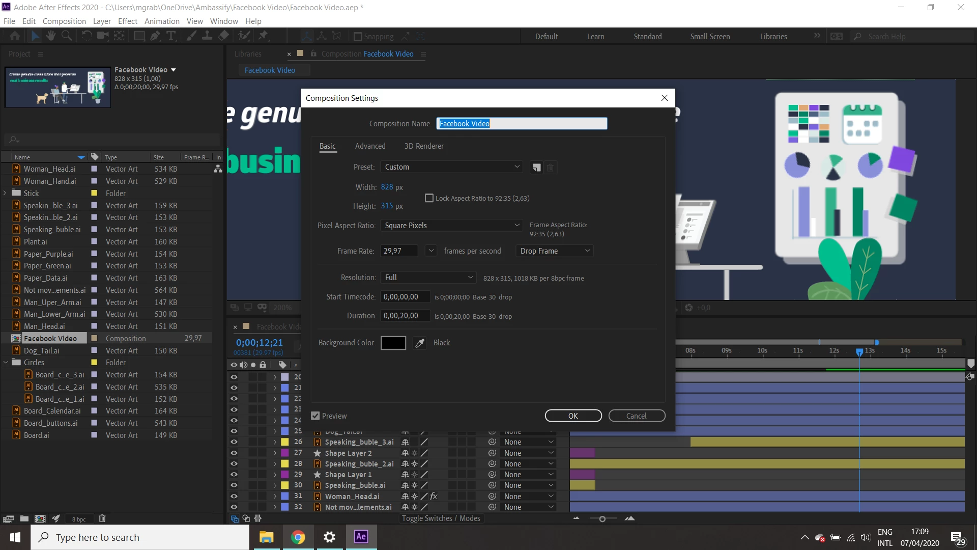Click the Cancel button
This screenshot has height=550, width=977.
tap(636, 416)
